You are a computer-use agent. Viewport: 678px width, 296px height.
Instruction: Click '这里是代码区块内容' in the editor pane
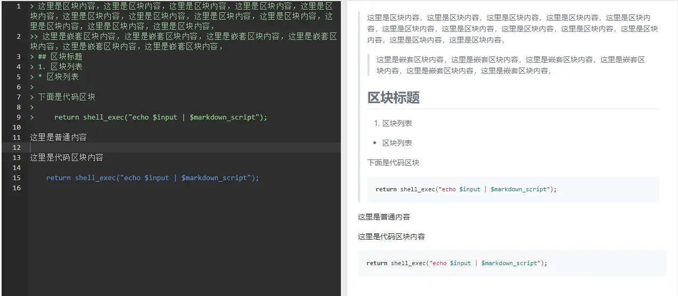[x=67, y=157]
